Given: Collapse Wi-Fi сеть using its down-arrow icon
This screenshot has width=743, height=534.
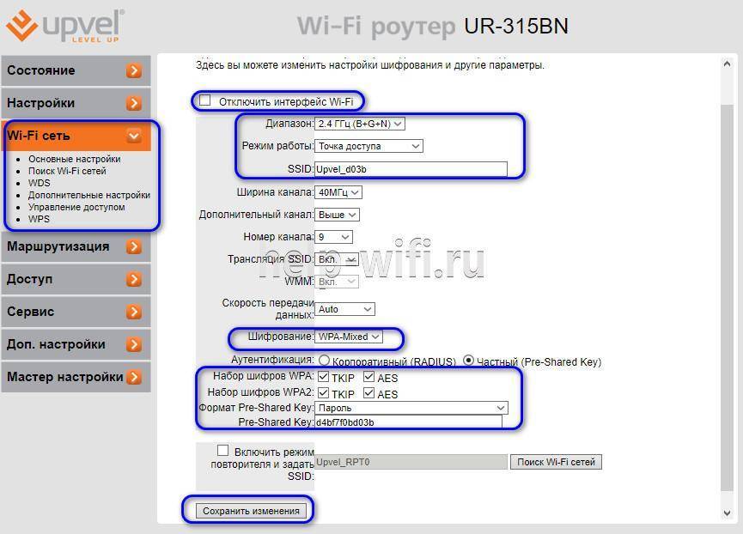Looking at the screenshot, I should click(133, 136).
